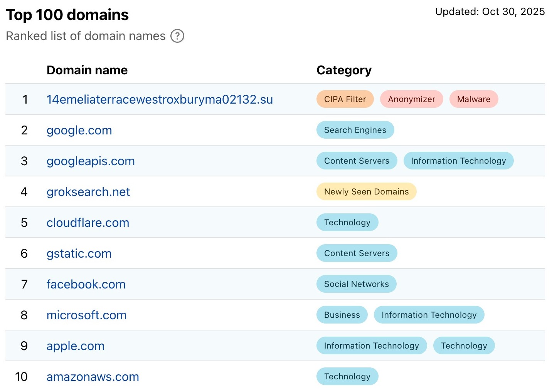Click the CIPA Filter category tag
The width and height of the screenshot is (552, 389).
click(345, 99)
